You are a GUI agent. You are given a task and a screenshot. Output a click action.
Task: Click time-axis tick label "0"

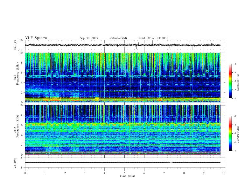point(25,173)
